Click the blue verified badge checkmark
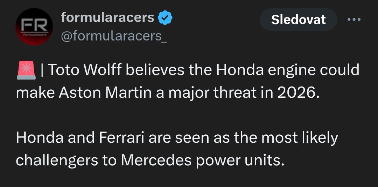 165,18
